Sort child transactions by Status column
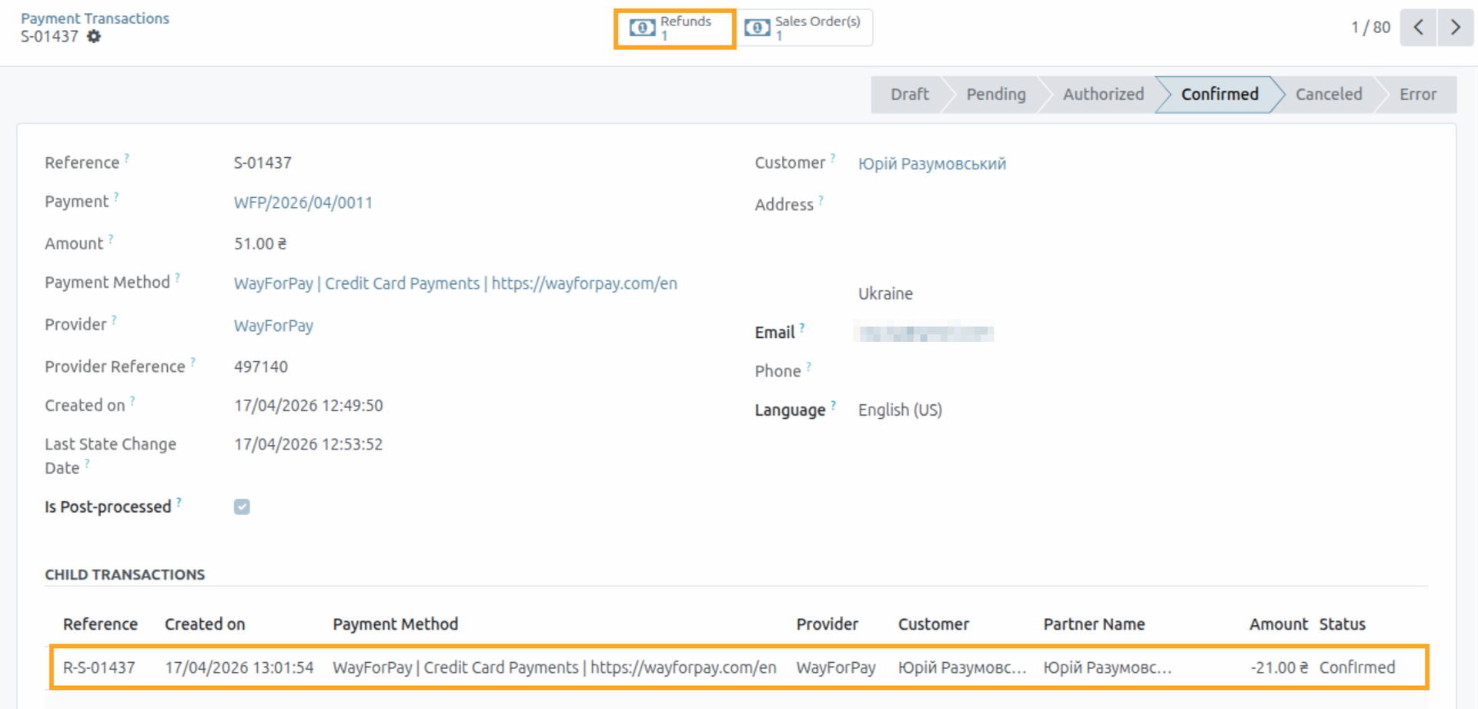 (1343, 624)
